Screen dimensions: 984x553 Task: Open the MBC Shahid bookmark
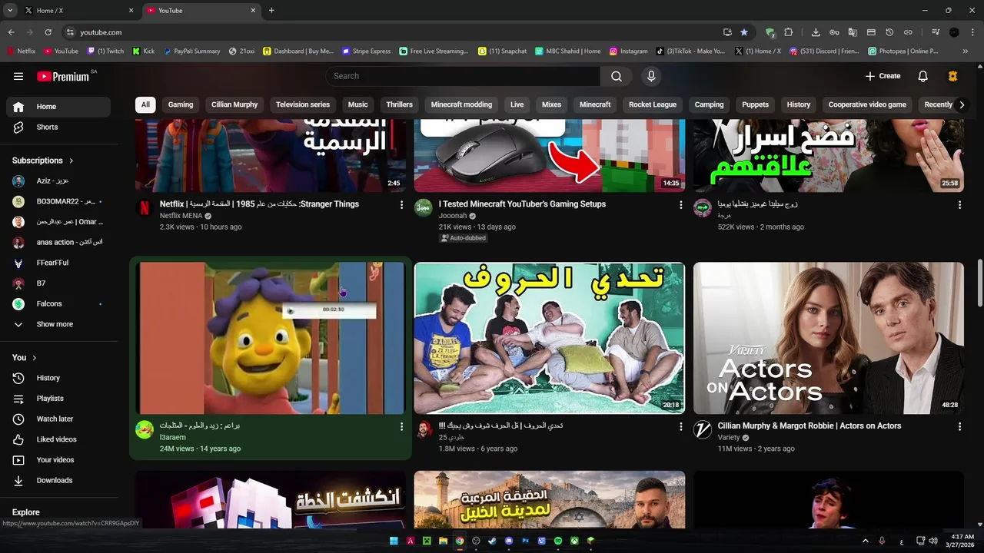[x=567, y=51]
